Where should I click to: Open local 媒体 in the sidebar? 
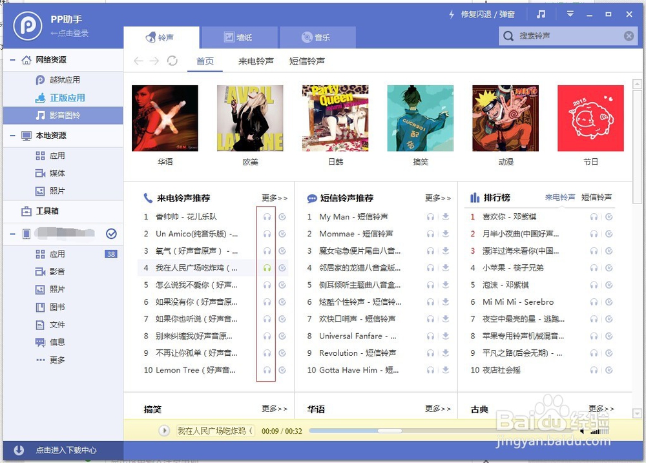tap(63, 174)
